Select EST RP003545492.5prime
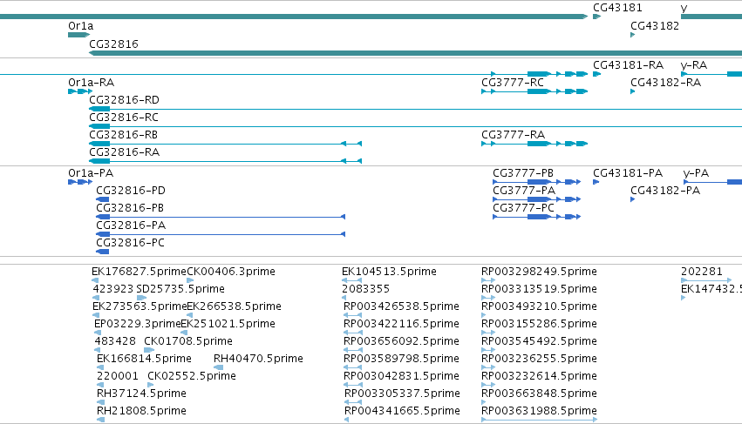 (x=539, y=341)
